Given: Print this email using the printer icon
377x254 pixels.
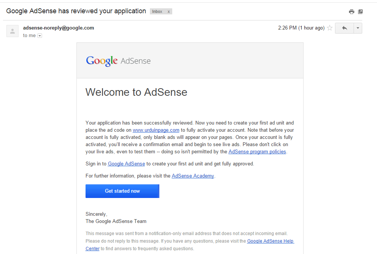Looking at the screenshot, I should click(352, 12).
